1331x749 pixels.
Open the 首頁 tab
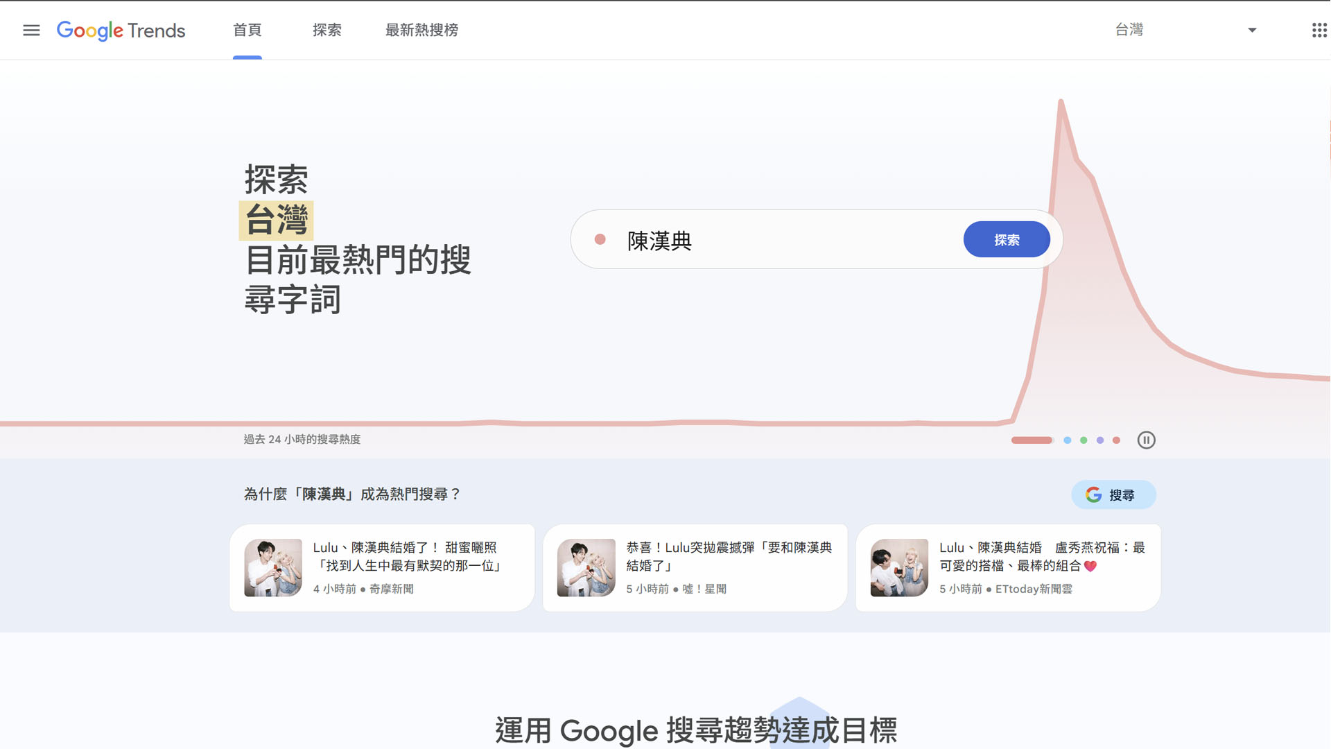pyautogui.click(x=247, y=30)
